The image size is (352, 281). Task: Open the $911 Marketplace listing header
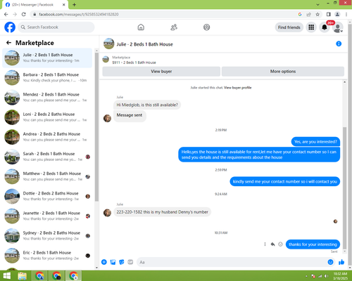(134, 60)
